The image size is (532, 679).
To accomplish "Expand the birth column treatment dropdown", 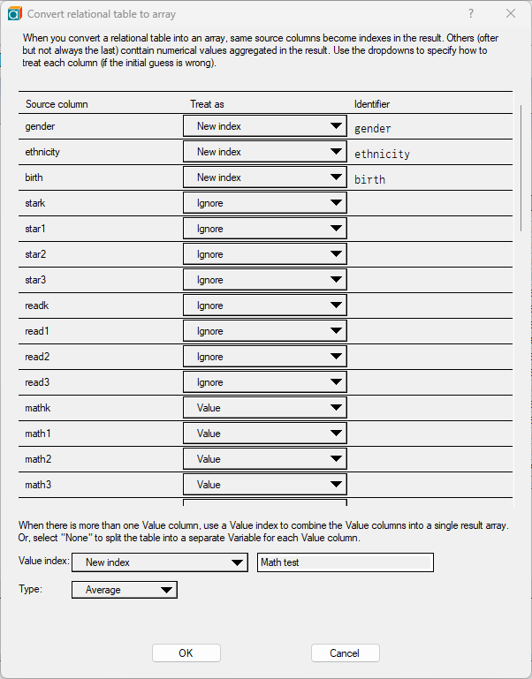I will 265,177.
